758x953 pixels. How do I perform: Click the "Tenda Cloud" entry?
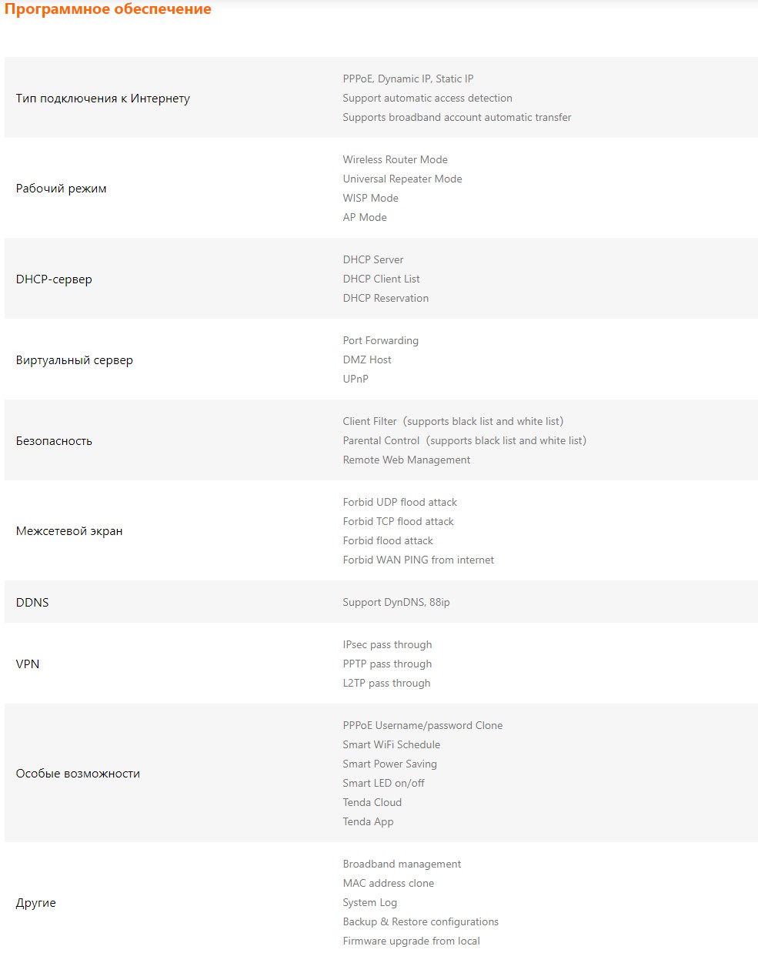tap(372, 802)
